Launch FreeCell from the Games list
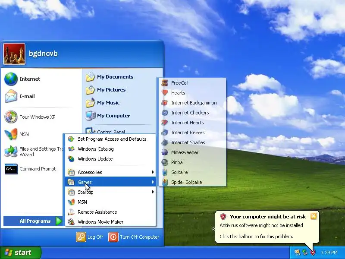 192,83
